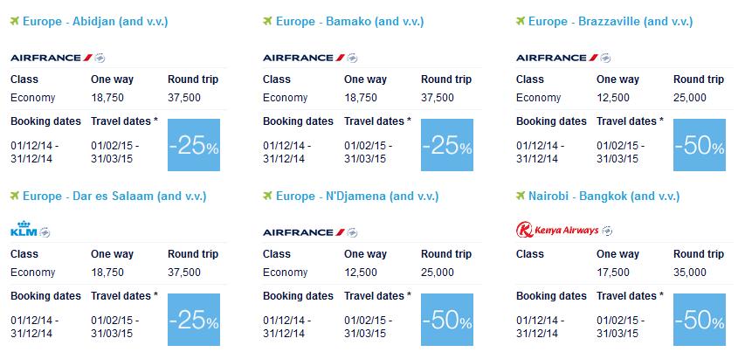The image size is (738, 359).
Task: Click the -25% discount badge for Abidjan
Action: pos(194,145)
